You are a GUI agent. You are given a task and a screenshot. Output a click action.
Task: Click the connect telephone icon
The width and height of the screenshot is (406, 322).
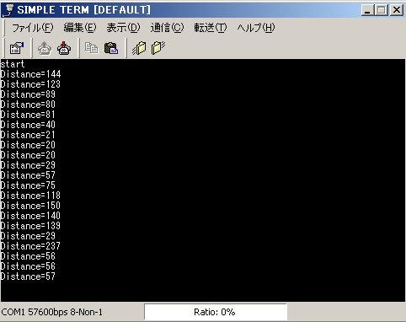pos(45,48)
